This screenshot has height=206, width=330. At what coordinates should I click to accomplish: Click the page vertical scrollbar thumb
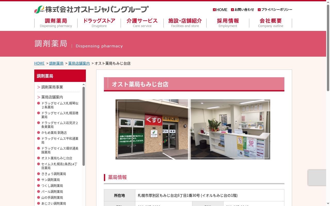(328, 48)
